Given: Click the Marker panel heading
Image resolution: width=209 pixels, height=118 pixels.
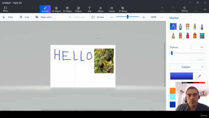Looking at the screenshot, I should [174, 18].
